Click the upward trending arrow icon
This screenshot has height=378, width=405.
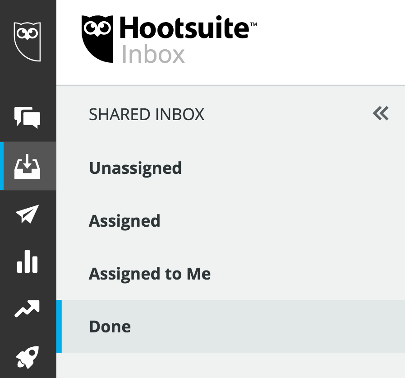(28, 309)
